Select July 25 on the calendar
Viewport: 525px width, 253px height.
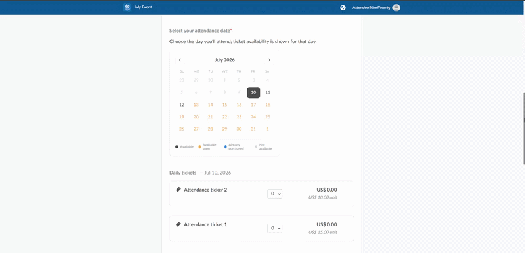point(268,117)
